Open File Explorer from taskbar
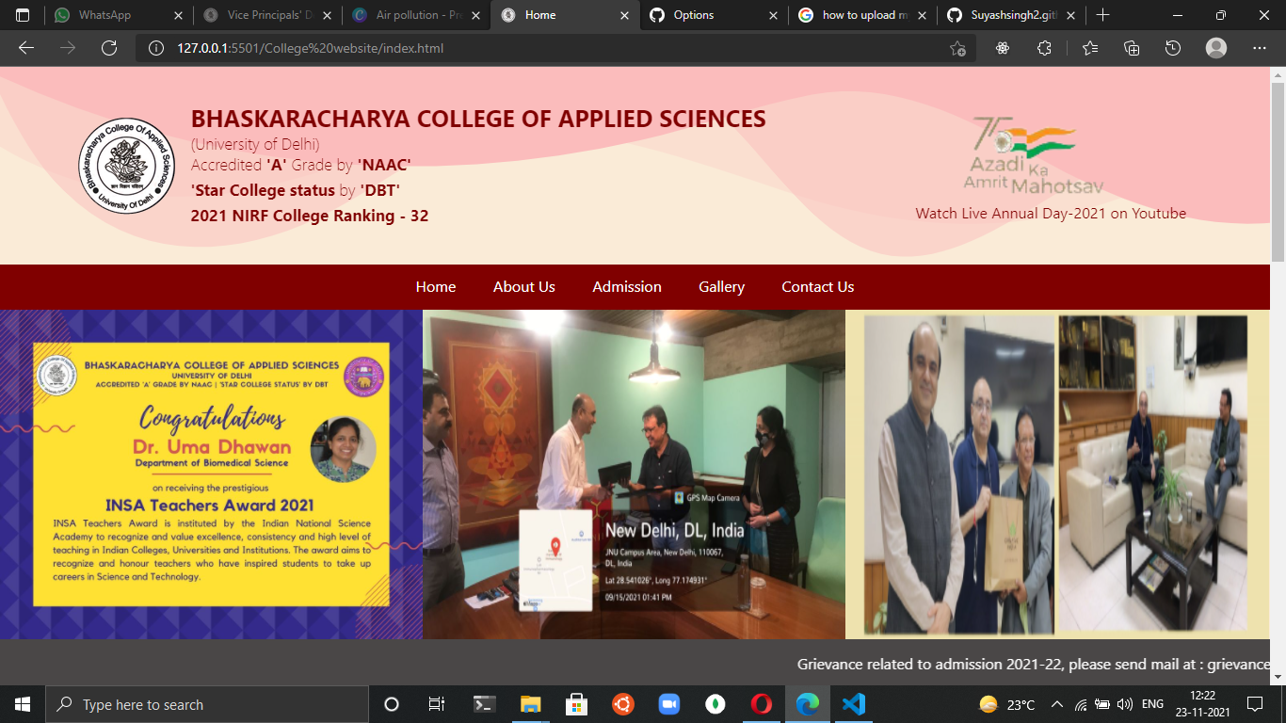Screen dimensions: 1286x723 (x=530, y=703)
